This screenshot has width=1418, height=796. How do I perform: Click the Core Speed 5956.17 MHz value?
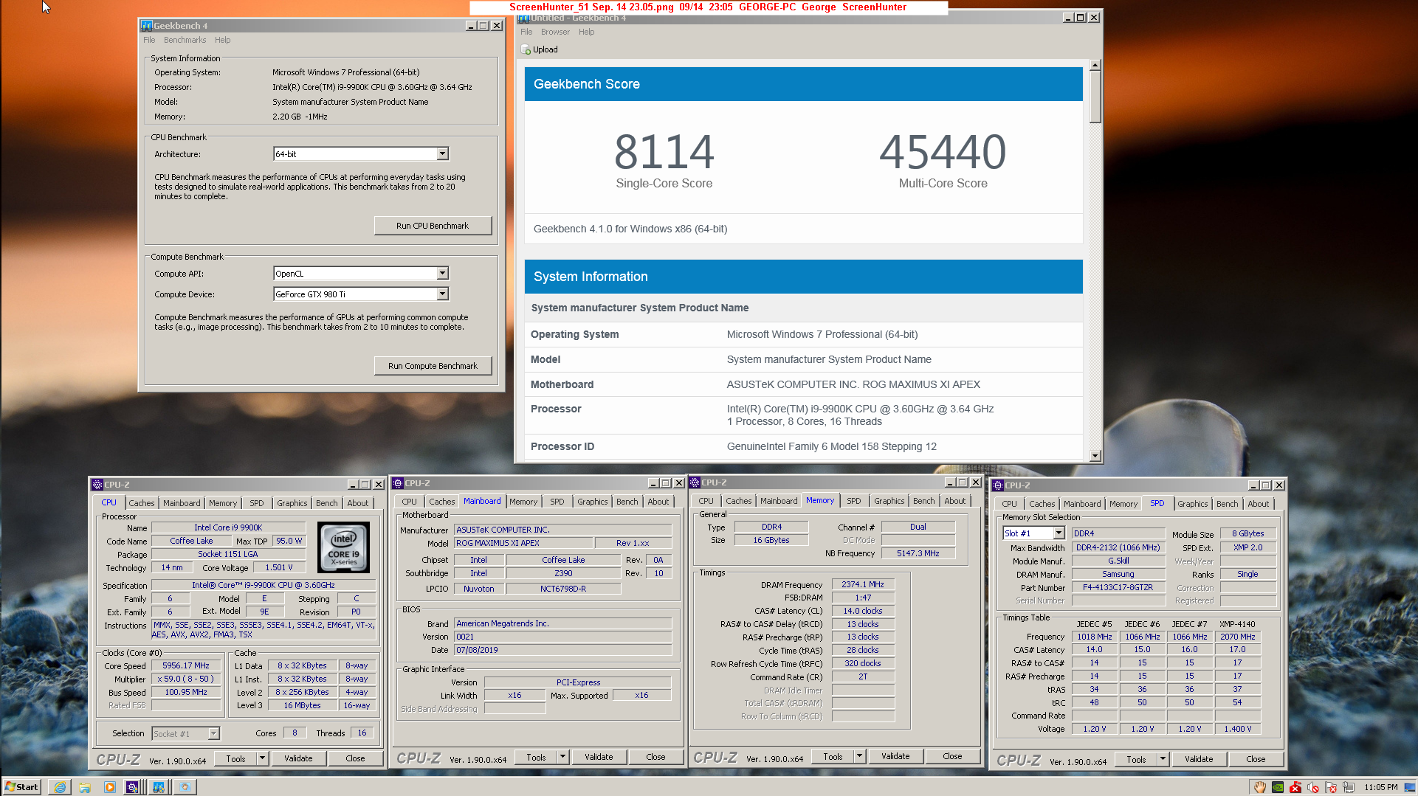pyautogui.click(x=186, y=665)
